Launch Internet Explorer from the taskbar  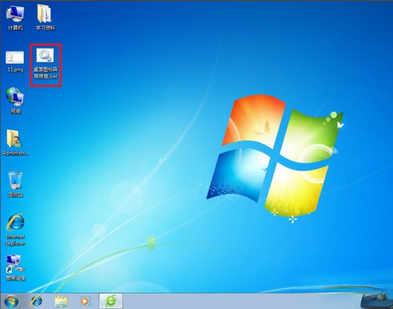pos(36,301)
